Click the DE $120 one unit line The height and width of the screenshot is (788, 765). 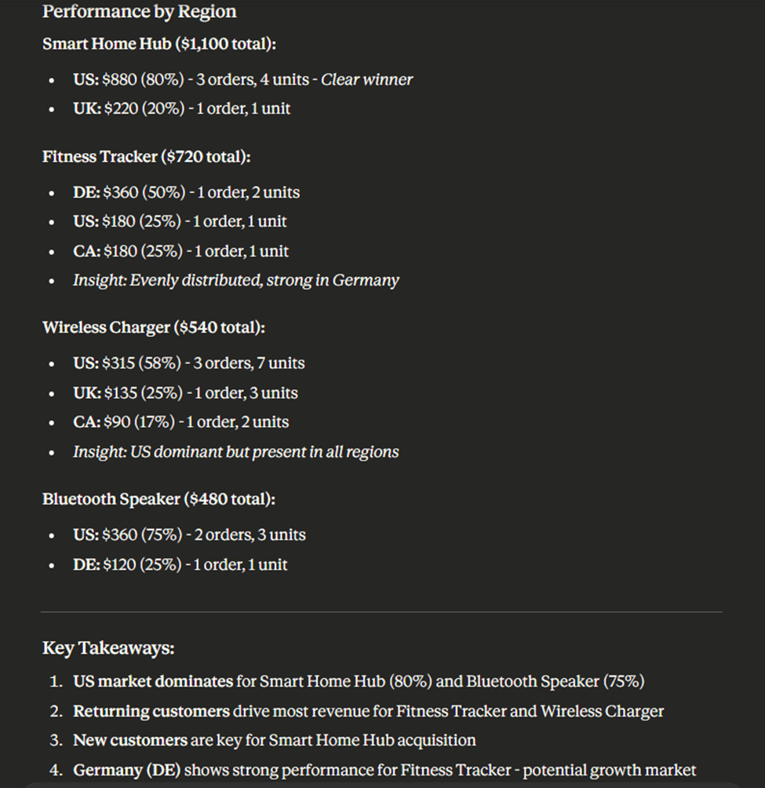pyautogui.click(x=180, y=565)
